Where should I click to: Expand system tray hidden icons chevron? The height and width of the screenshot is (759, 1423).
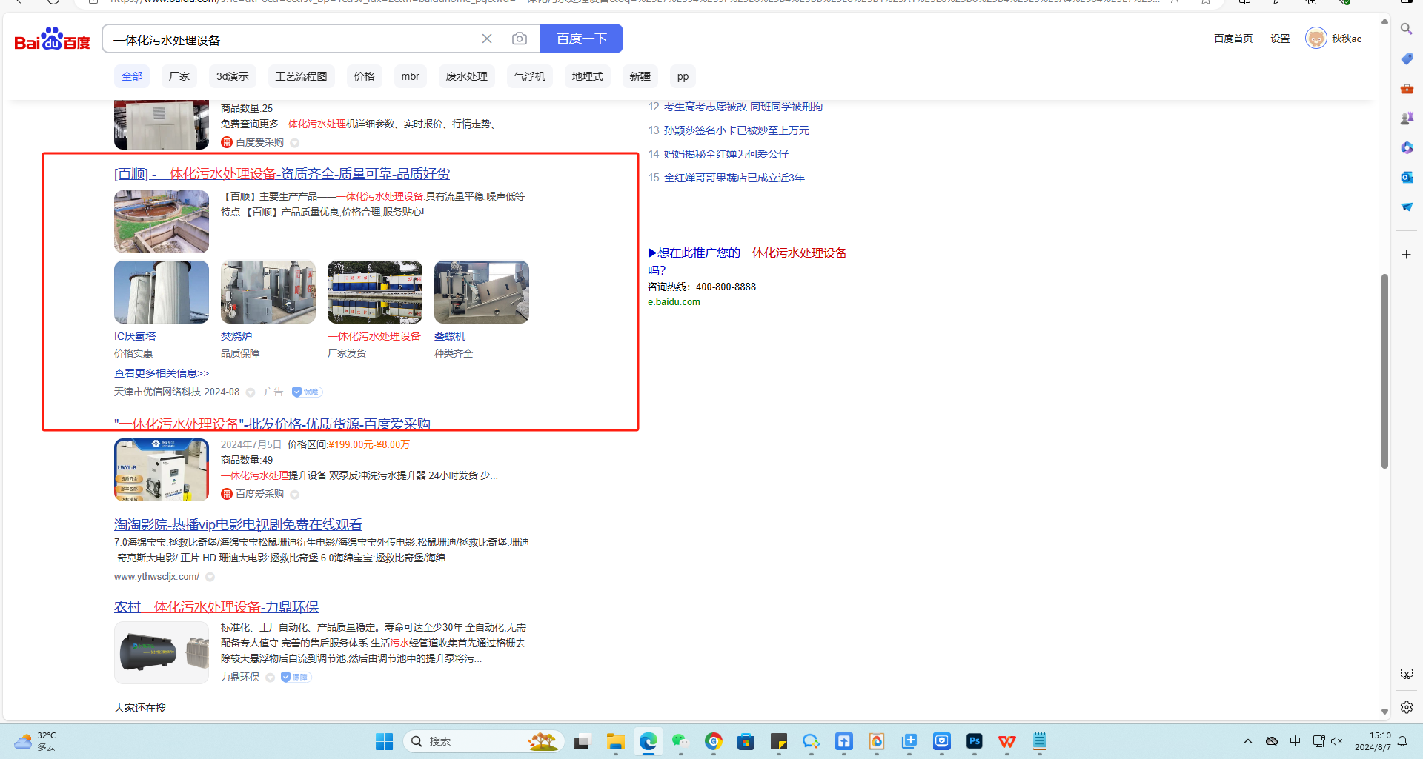tap(1248, 741)
